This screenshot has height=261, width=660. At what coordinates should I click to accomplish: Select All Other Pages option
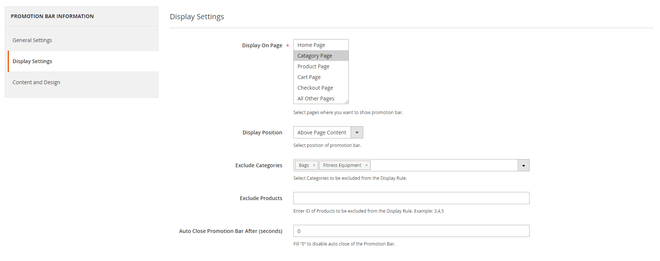321,99
